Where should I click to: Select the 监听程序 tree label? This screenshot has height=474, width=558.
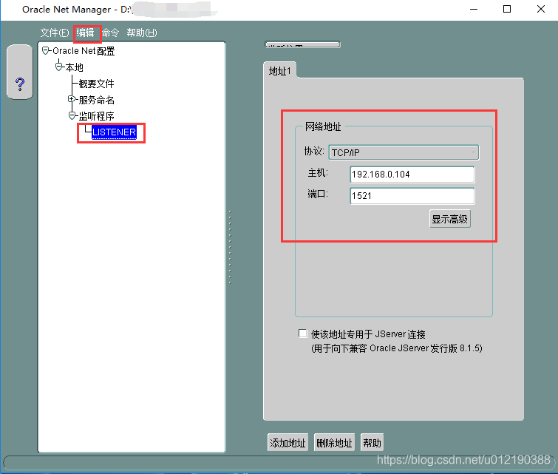[x=96, y=116]
